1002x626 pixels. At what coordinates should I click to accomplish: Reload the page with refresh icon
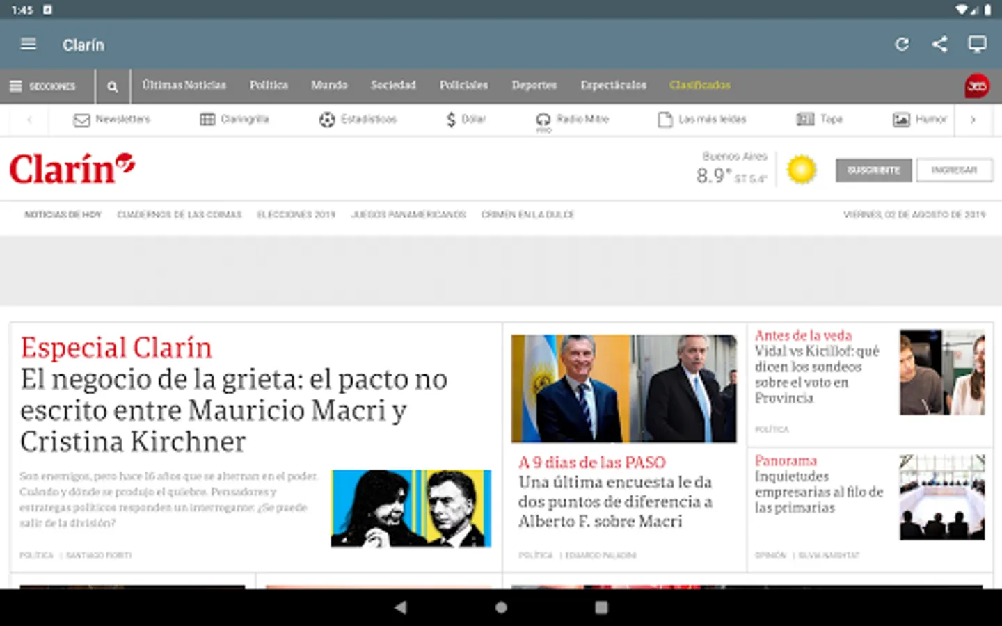902,45
